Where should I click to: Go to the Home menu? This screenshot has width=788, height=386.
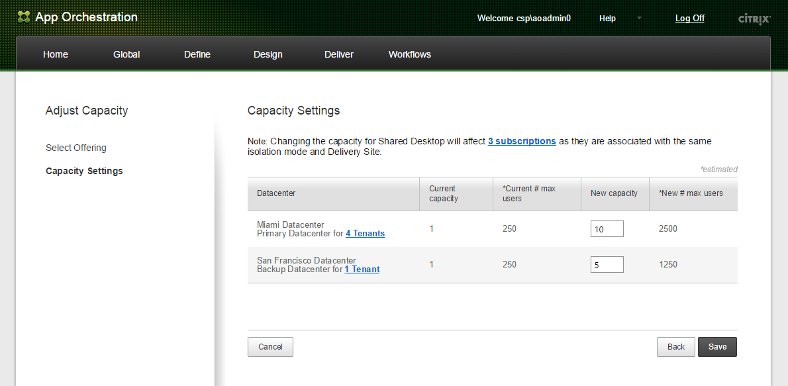[x=56, y=54]
